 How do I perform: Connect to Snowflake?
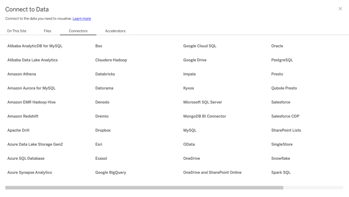280,158
